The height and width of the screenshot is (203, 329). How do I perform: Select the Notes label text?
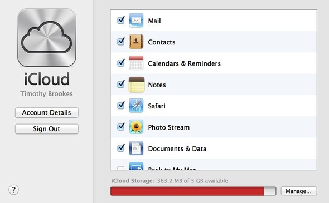click(157, 85)
